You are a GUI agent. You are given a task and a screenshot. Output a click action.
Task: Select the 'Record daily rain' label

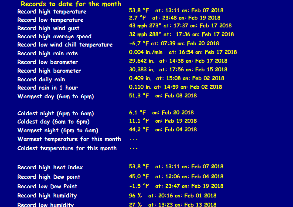click(x=41, y=79)
